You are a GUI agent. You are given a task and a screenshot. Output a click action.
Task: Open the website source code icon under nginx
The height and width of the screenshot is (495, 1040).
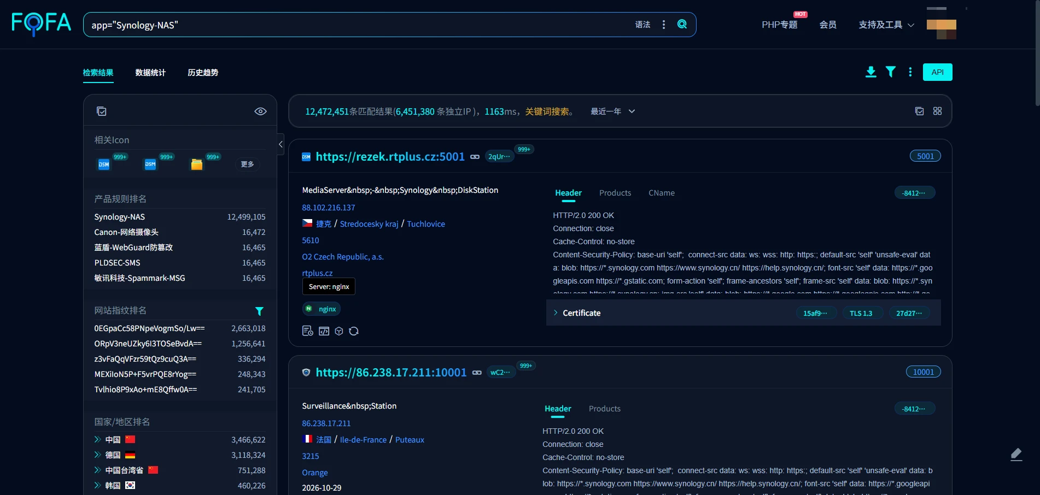324,331
